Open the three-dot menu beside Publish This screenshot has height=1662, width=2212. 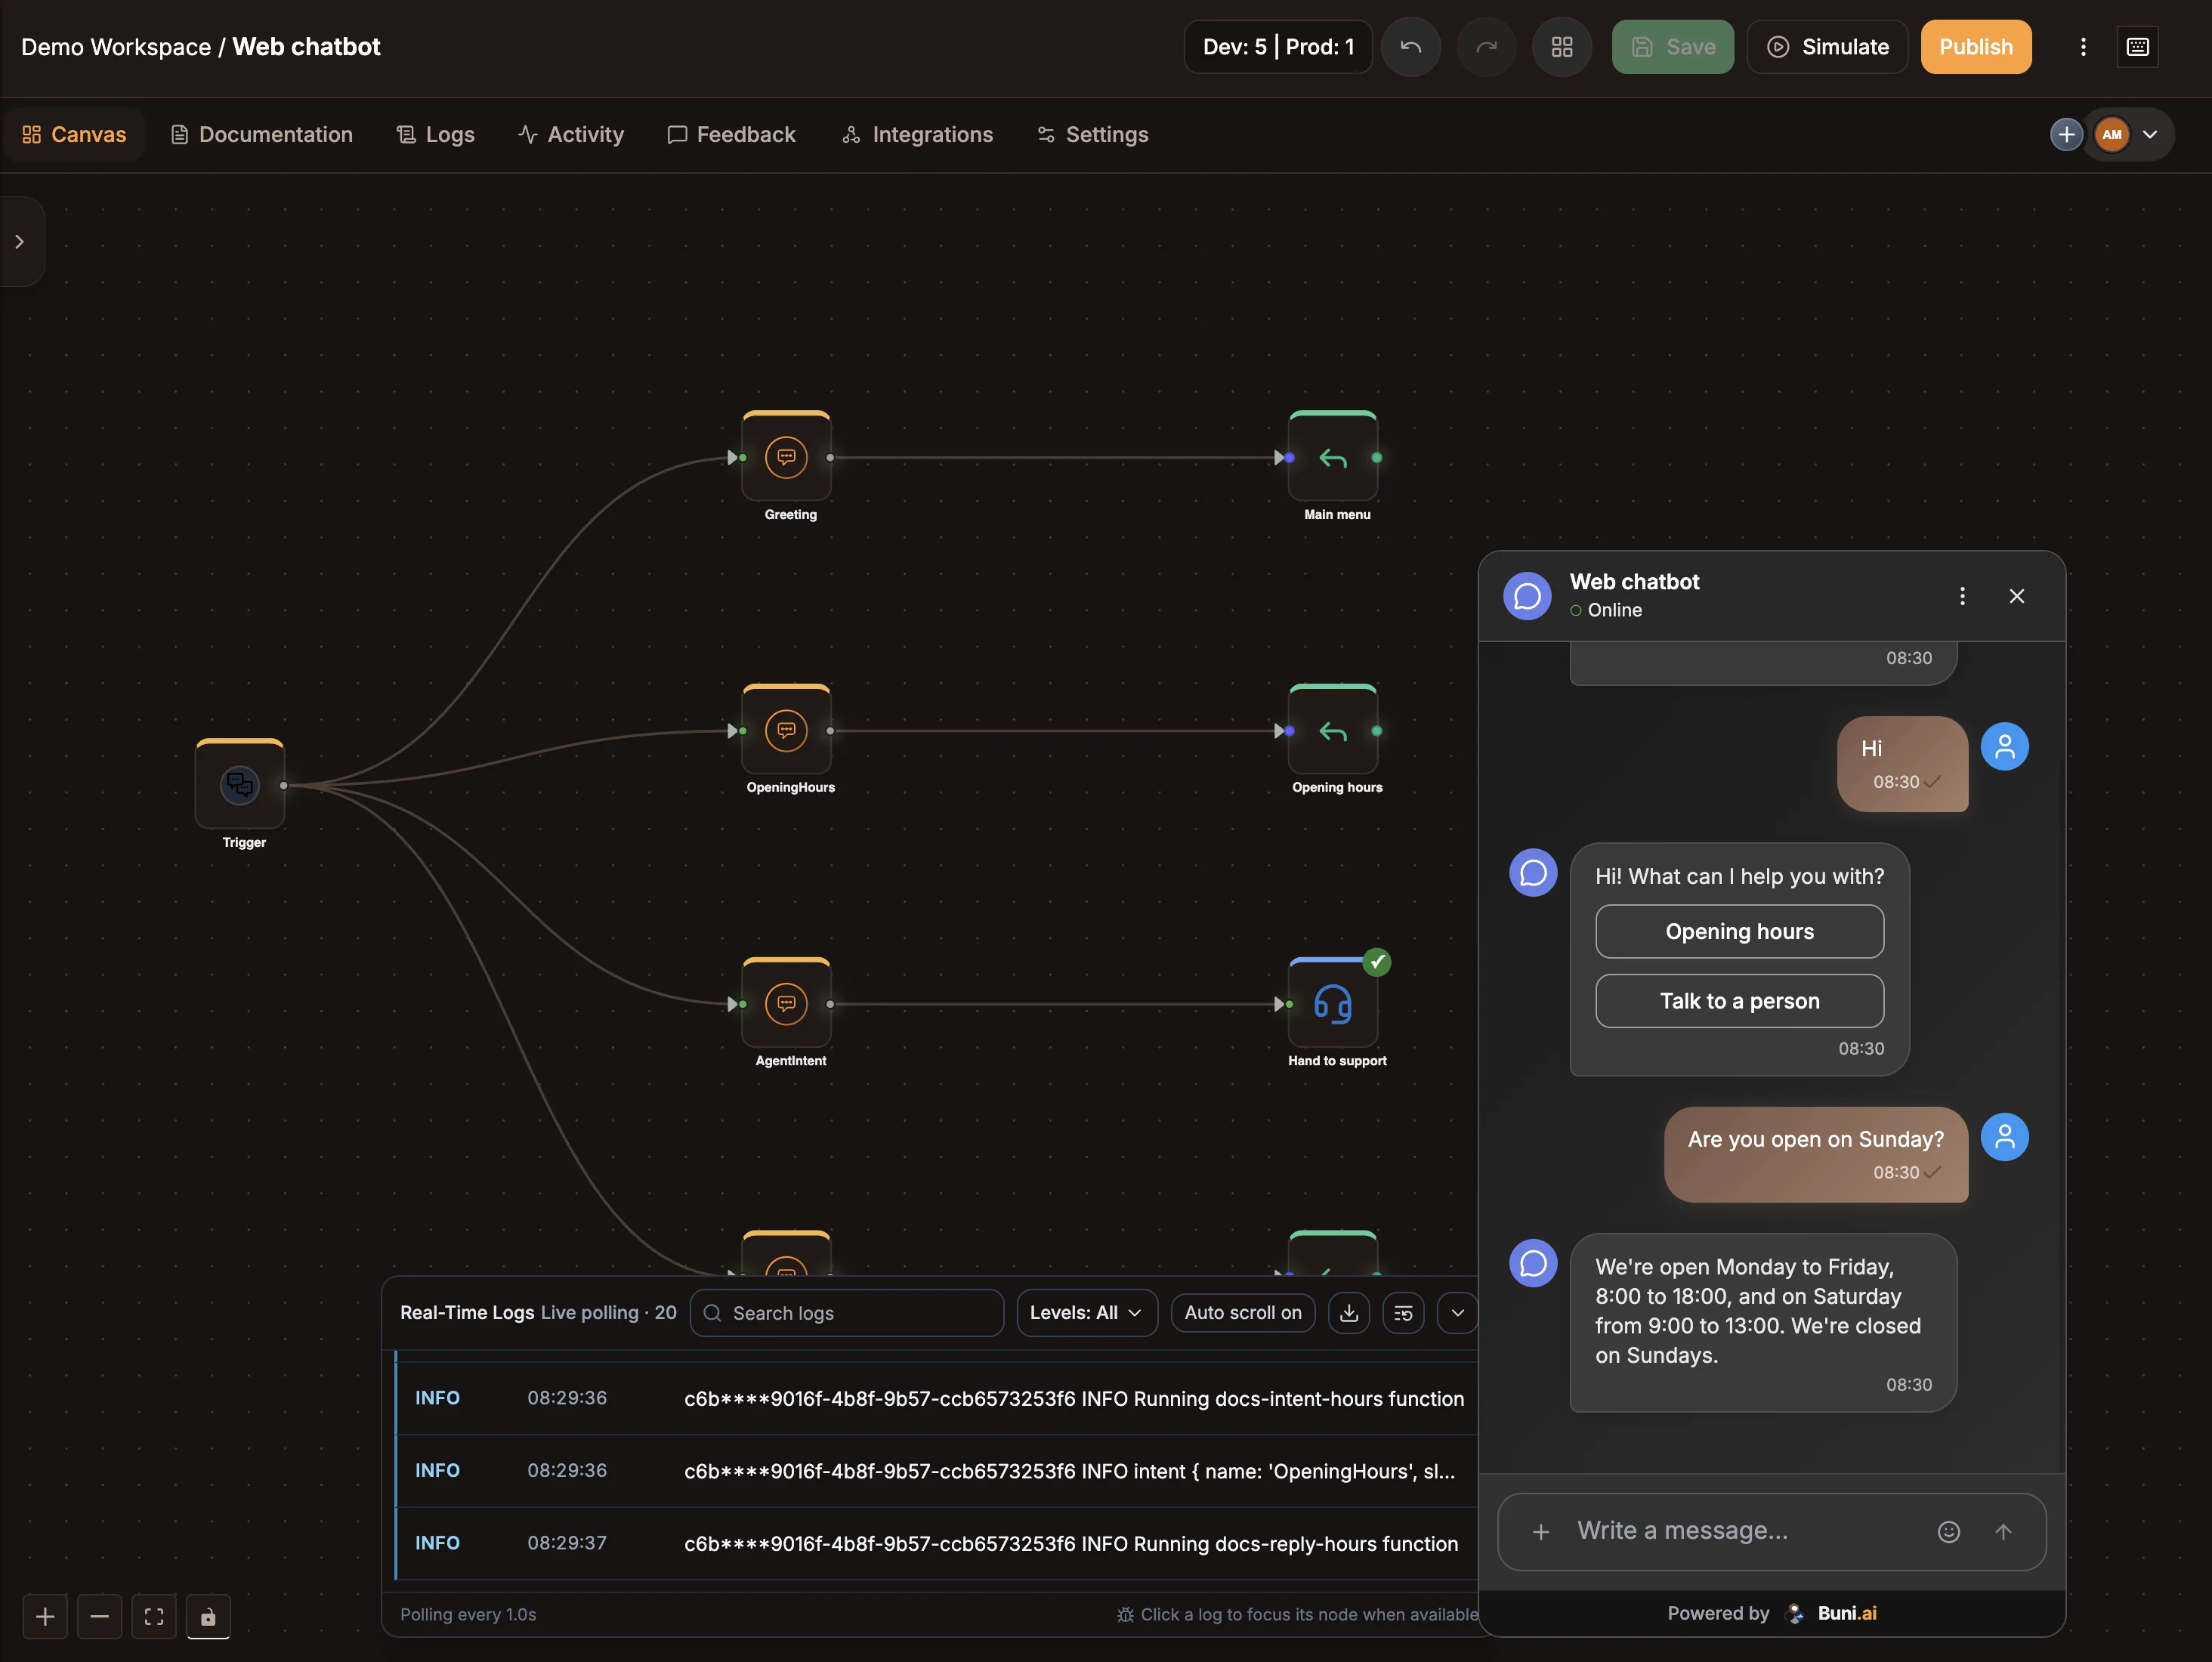click(x=2083, y=47)
